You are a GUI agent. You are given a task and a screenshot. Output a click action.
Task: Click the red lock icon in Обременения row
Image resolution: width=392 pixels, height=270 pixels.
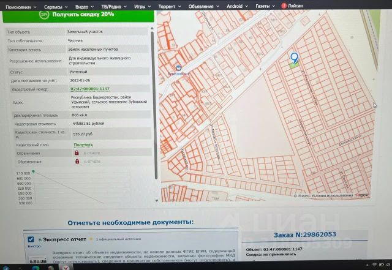[77, 161]
